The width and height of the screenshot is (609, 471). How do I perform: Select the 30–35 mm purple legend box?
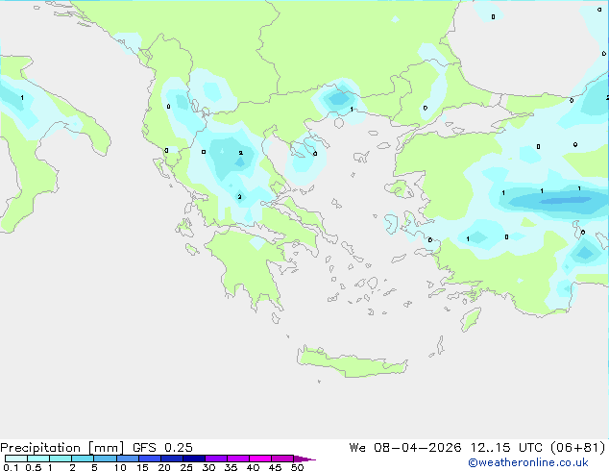click(x=215, y=459)
